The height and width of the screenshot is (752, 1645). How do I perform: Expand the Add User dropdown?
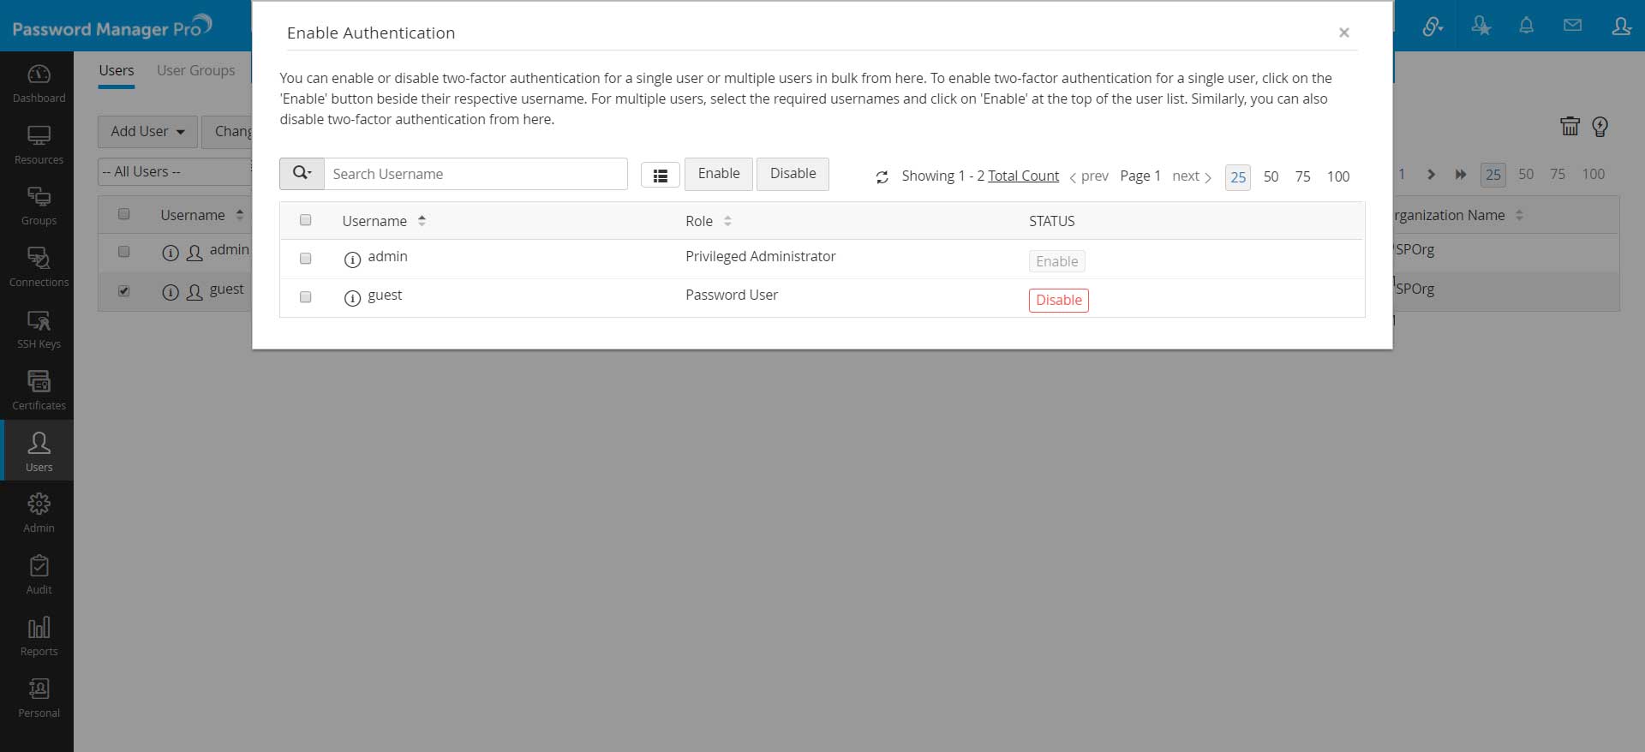[x=147, y=132]
